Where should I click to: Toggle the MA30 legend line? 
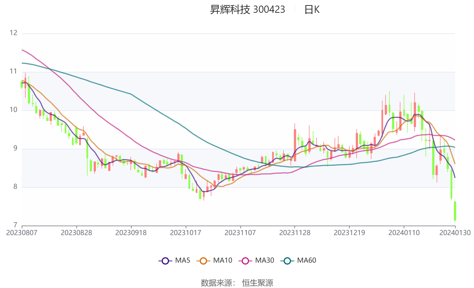(256, 260)
